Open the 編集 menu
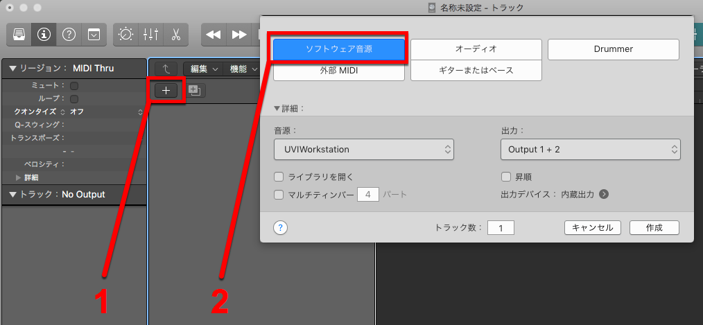 [204, 69]
